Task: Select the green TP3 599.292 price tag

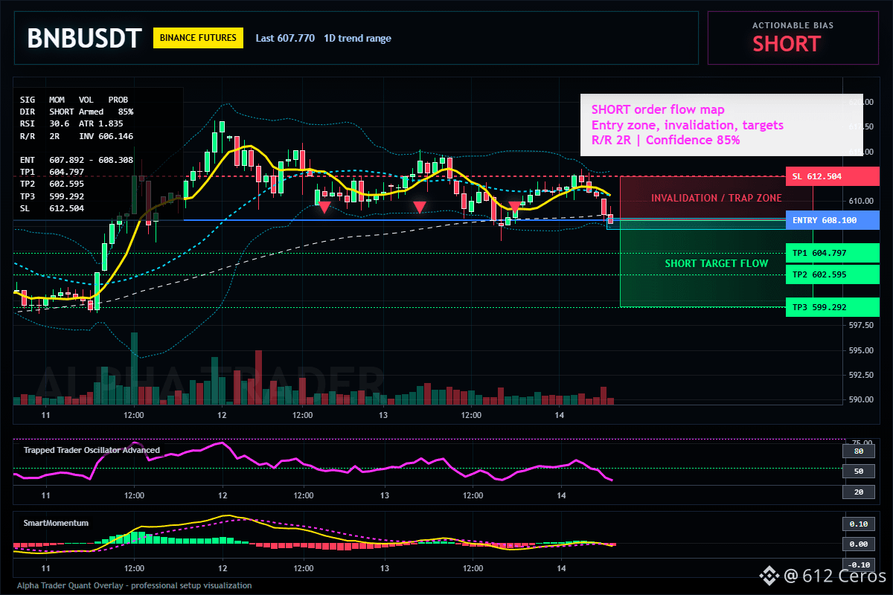Action: 832,307
